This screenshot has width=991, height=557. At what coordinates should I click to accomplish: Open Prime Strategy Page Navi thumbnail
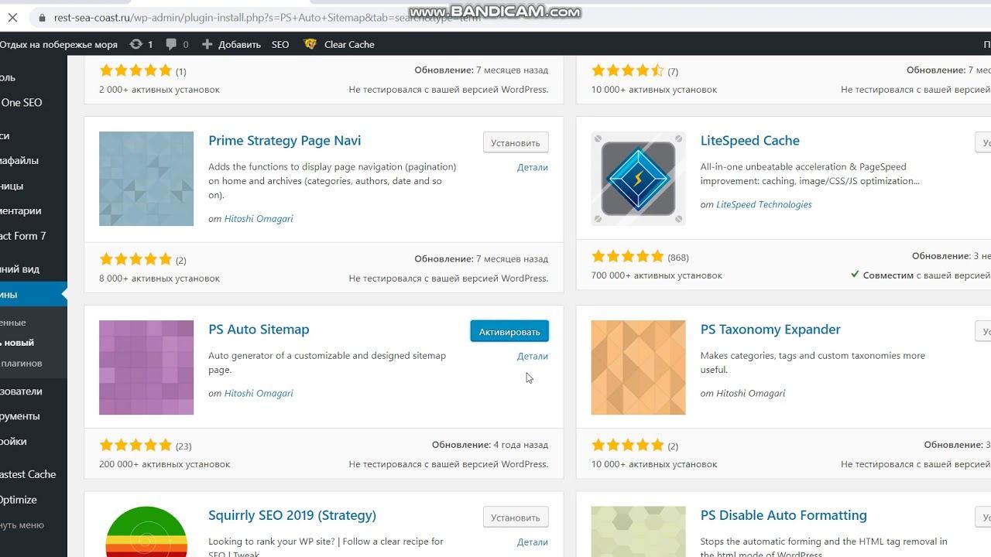(146, 179)
